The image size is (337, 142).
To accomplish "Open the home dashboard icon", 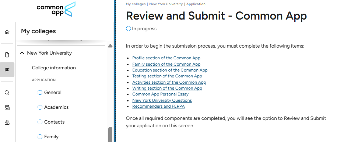I will [7, 32].
